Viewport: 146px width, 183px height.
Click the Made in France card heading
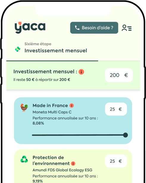point(50,106)
